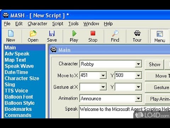Select Bookmarks in the sidebar
Screen dimensions: 170x128
point(25,109)
